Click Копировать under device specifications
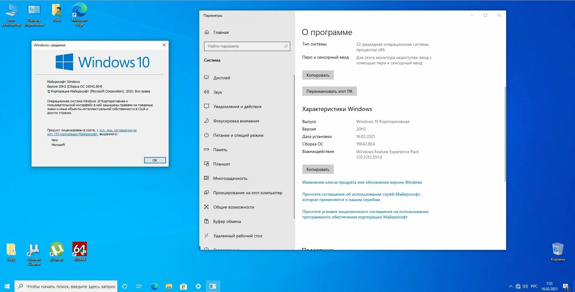Viewport: 575px width, 292px height. tap(318, 75)
